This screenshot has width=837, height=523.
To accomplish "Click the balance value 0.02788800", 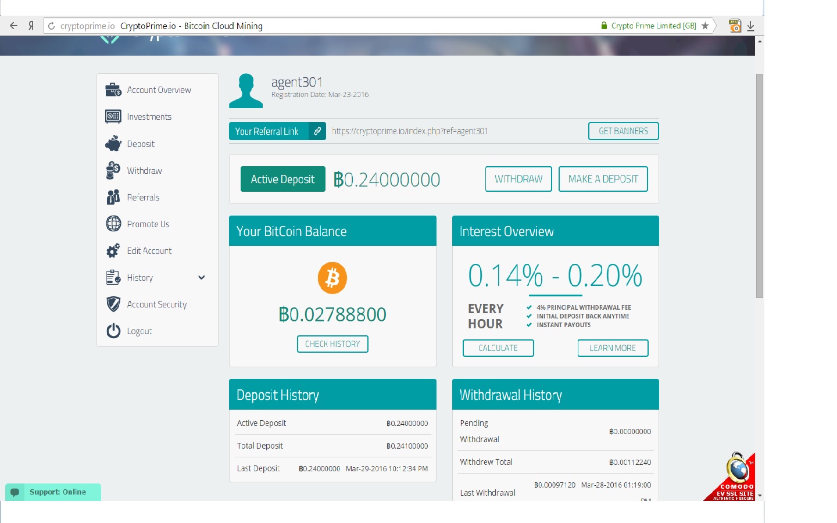I will pyautogui.click(x=332, y=314).
